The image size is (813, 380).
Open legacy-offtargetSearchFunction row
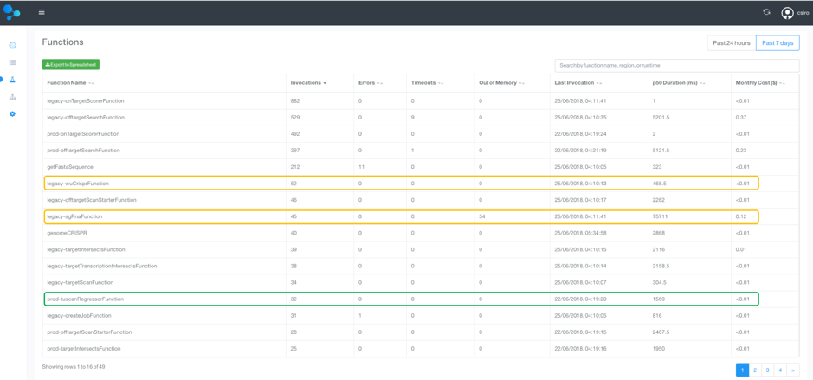pos(421,117)
